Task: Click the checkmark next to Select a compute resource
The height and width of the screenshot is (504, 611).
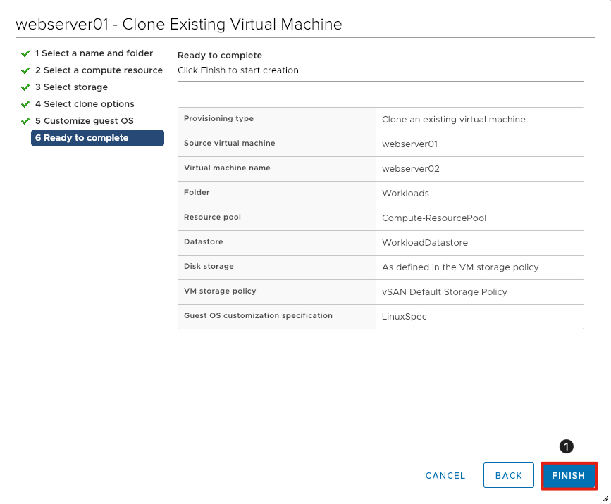Action: pyautogui.click(x=25, y=70)
